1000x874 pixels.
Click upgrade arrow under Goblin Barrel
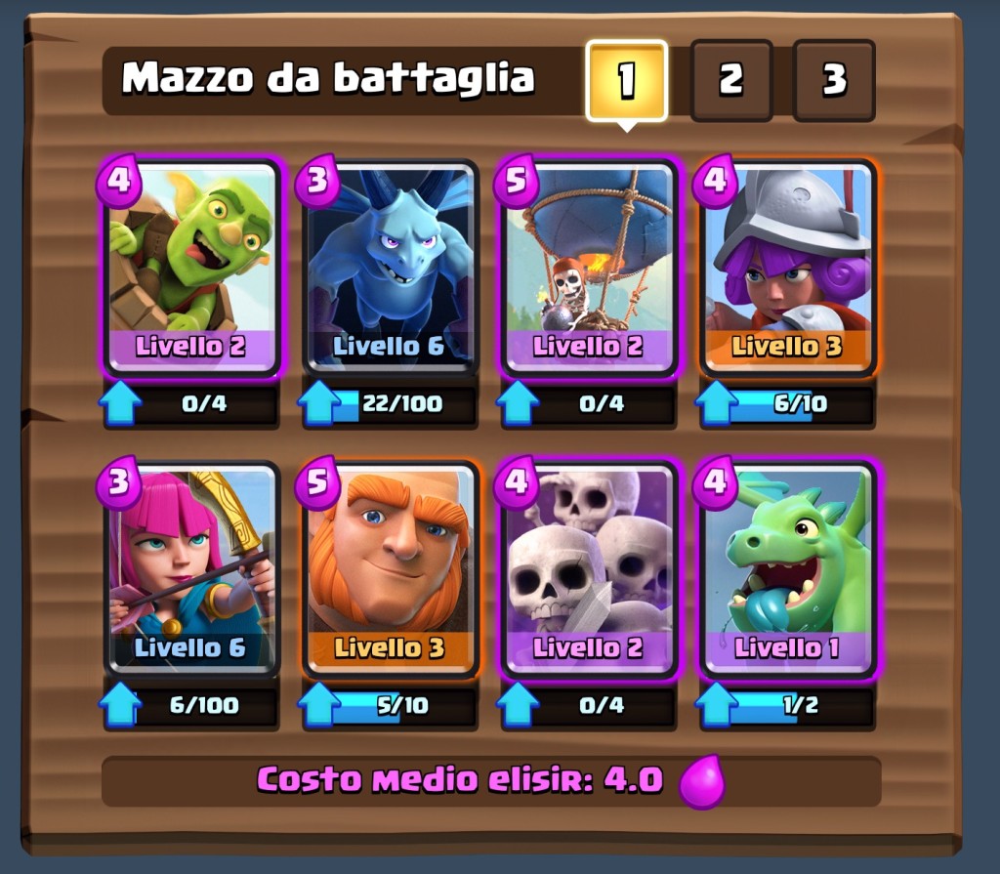[x=120, y=403]
